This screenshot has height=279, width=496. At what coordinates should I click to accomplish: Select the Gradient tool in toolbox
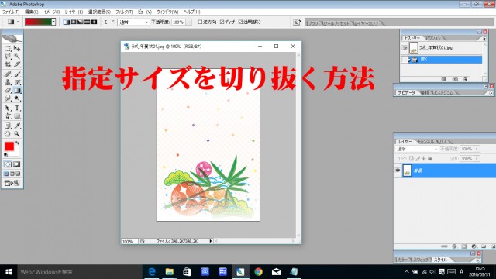(17, 91)
